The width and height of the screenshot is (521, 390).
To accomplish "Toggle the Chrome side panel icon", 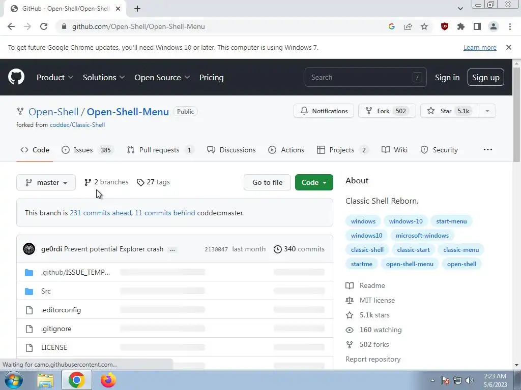I will click(477, 26).
